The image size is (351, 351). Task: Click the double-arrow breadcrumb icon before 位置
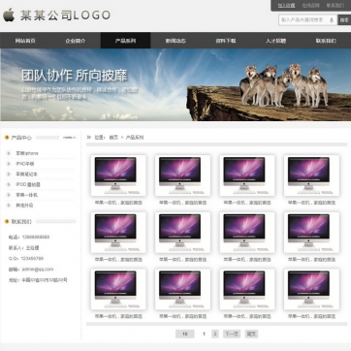89,138
